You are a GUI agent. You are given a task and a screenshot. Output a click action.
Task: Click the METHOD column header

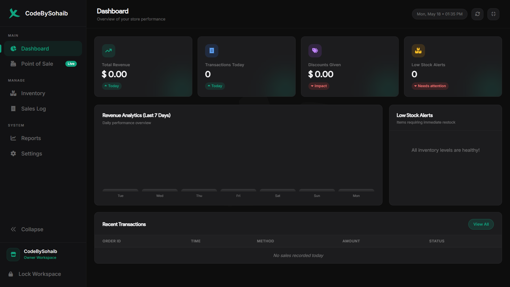265,241
